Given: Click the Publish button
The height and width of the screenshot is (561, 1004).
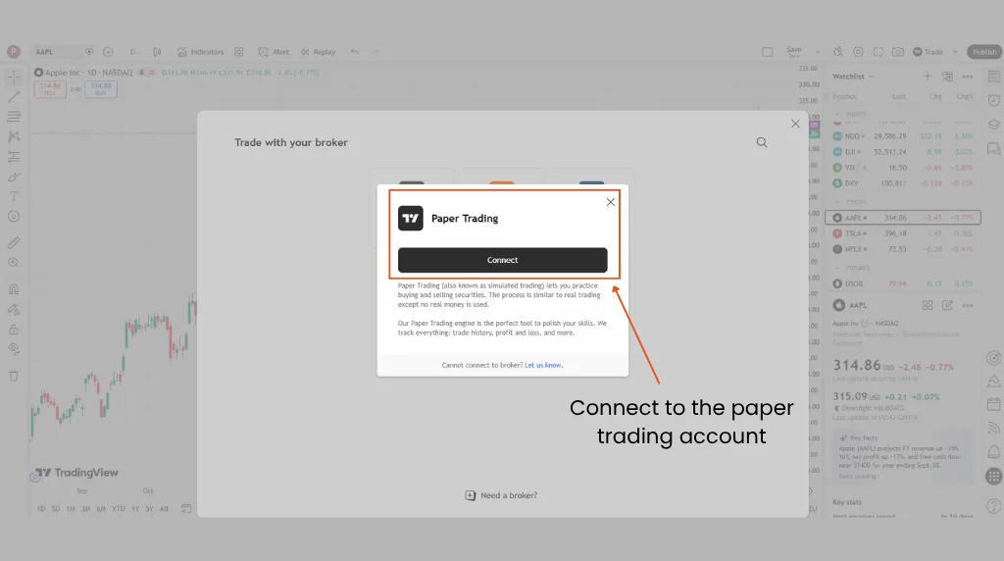Looking at the screenshot, I should tap(984, 52).
